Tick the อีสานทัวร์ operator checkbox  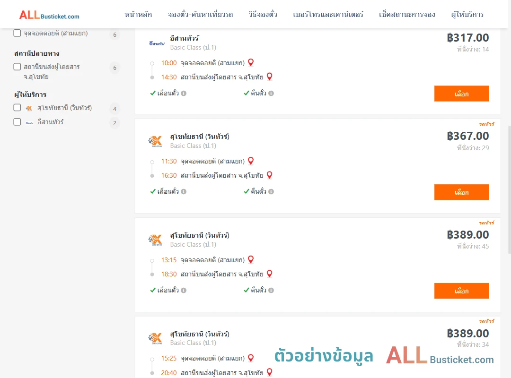[18, 122]
